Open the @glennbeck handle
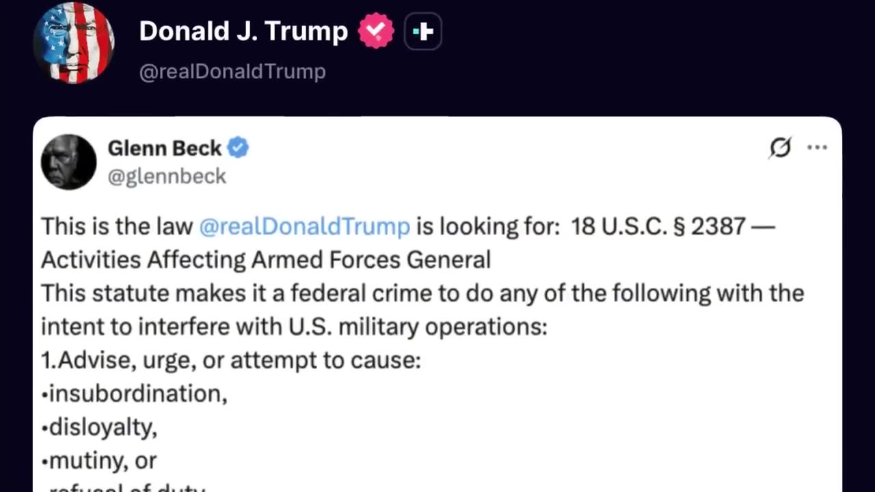The image size is (875, 492). 167,176
